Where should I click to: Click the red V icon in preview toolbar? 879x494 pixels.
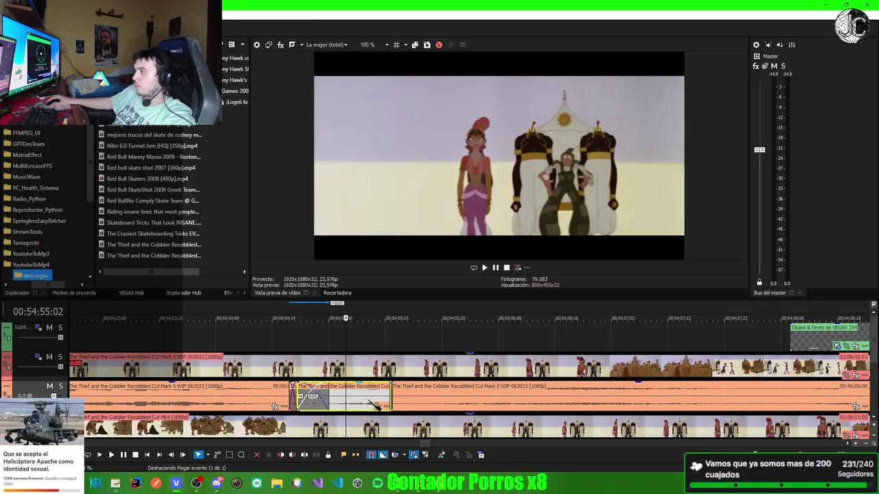[439, 45]
